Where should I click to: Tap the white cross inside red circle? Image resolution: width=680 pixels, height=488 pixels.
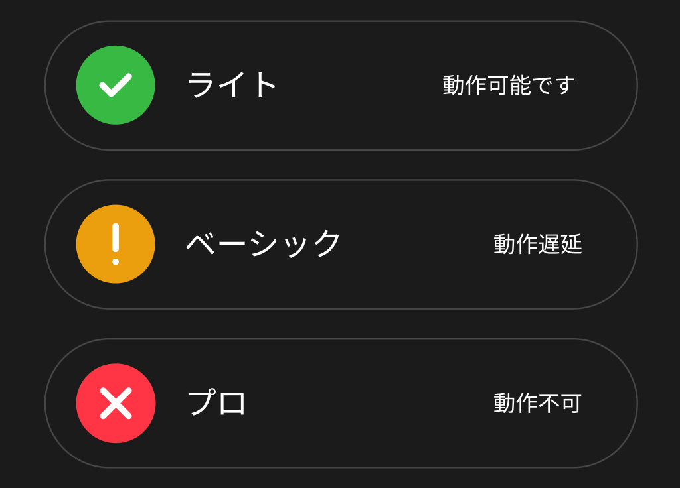(x=116, y=403)
